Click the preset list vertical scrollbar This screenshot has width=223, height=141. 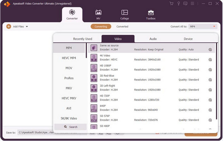[x=216, y=81]
